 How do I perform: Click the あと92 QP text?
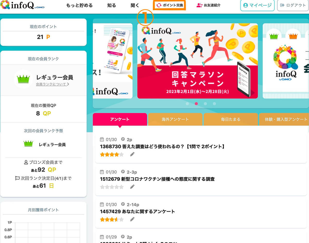pos(43,170)
